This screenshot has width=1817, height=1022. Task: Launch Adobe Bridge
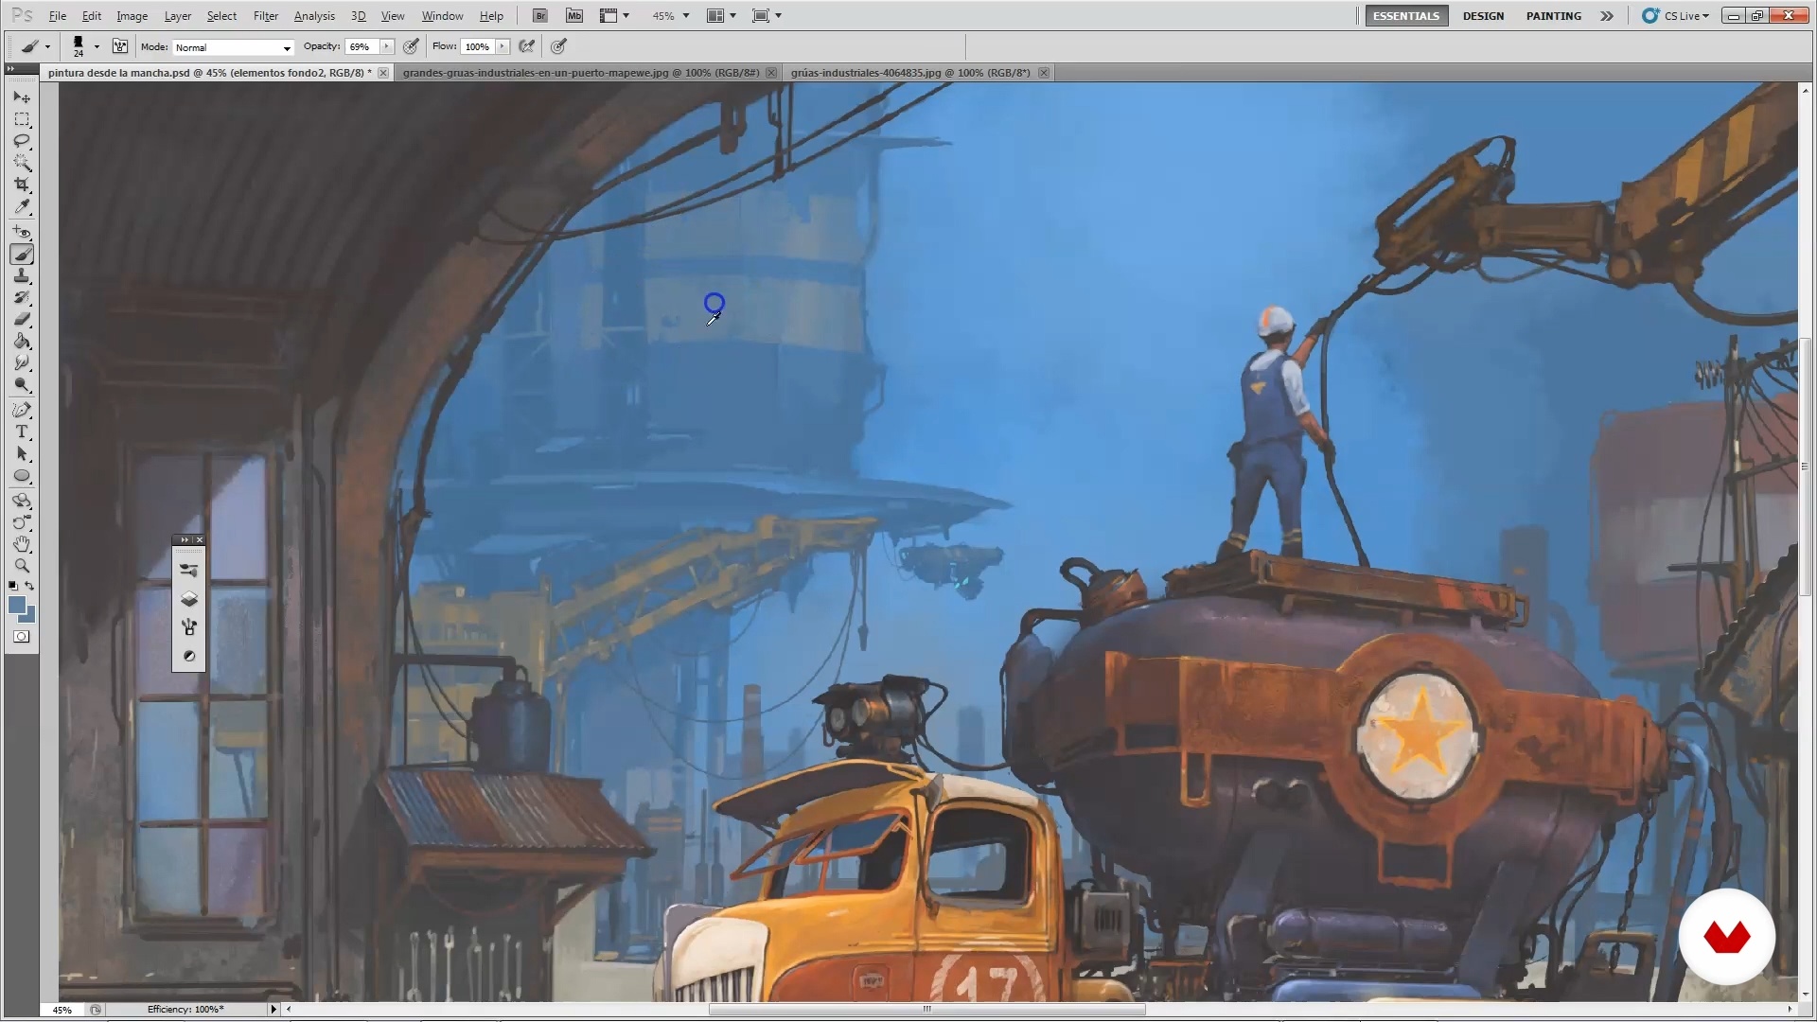(x=539, y=16)
